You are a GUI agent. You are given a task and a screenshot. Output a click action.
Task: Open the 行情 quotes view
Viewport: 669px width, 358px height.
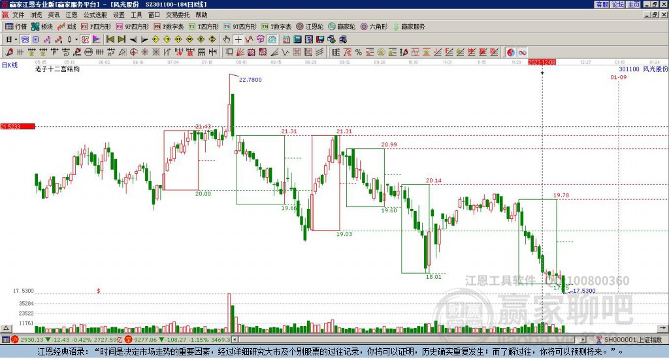[x=16, y=26]
